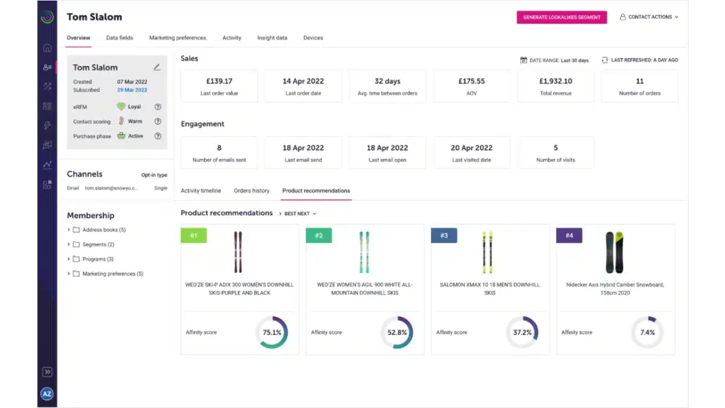
Task: Open the Contact Actions dropdown
Action: coord(649,17)
